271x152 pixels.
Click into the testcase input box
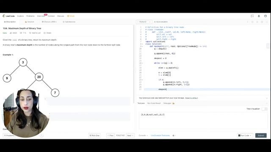tap(203, 120)
